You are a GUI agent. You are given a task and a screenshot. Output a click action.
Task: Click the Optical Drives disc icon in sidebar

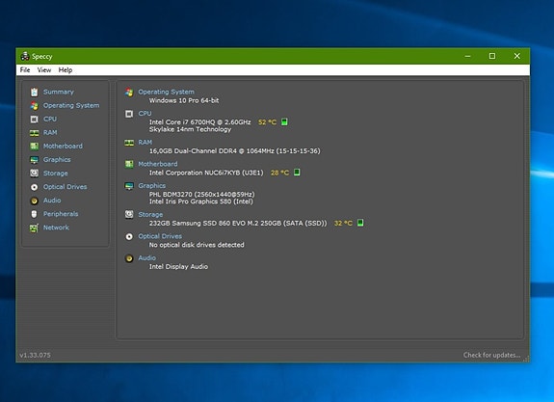click(x=35, y=187)
